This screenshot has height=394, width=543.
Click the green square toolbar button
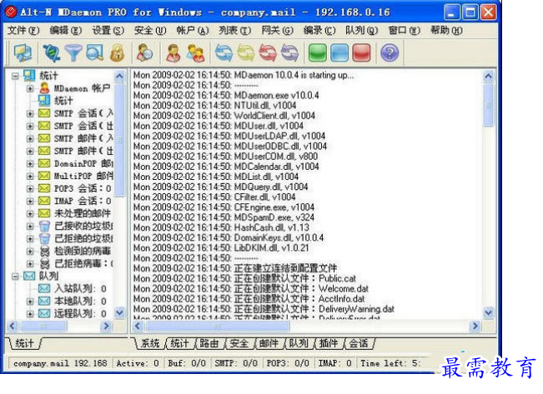pos(318,53)
